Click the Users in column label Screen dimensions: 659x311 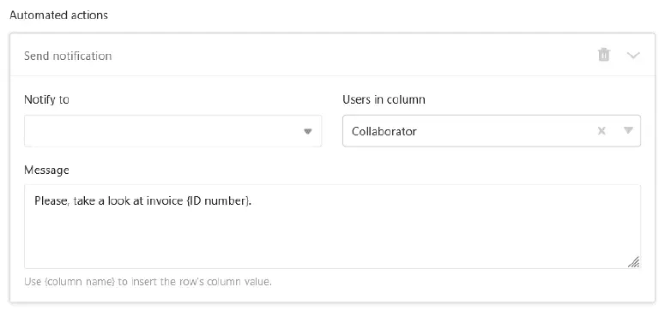coord(384,99)
